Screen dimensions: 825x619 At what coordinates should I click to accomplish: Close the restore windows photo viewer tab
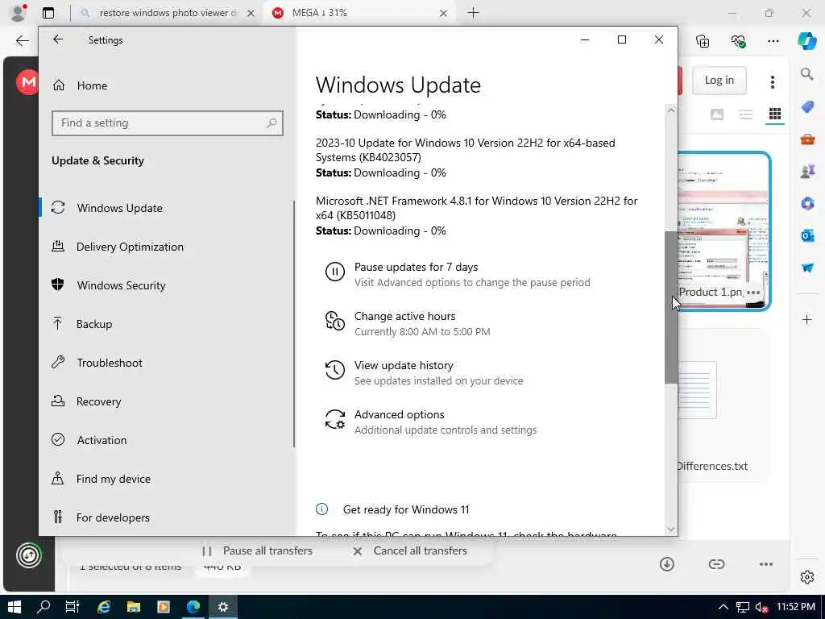click(x=251, y=13)
